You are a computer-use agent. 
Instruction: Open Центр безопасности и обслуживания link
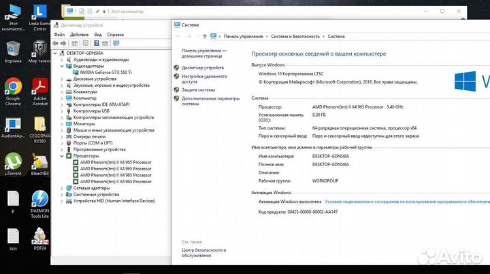(203, 252)
